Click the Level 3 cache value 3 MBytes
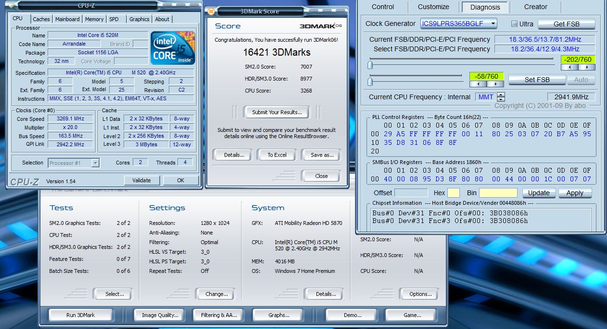This screenshot has height=329, width=607. (x=147, y=144)
